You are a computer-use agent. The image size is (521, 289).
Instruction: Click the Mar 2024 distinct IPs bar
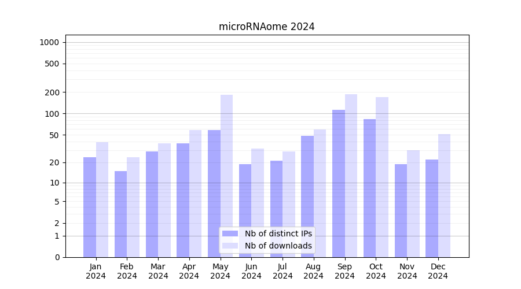point(152,204)
